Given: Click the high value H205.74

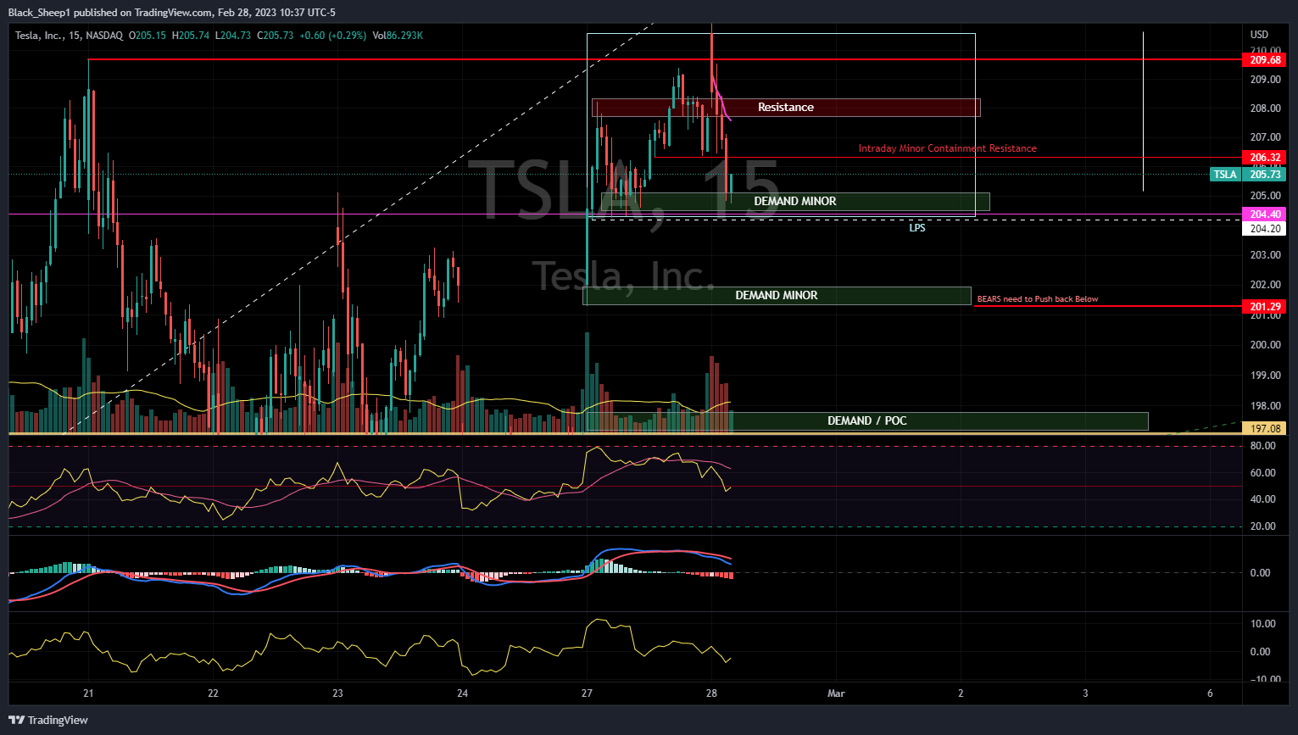Looking at the screenshot, I should click(x=191, y=36).
